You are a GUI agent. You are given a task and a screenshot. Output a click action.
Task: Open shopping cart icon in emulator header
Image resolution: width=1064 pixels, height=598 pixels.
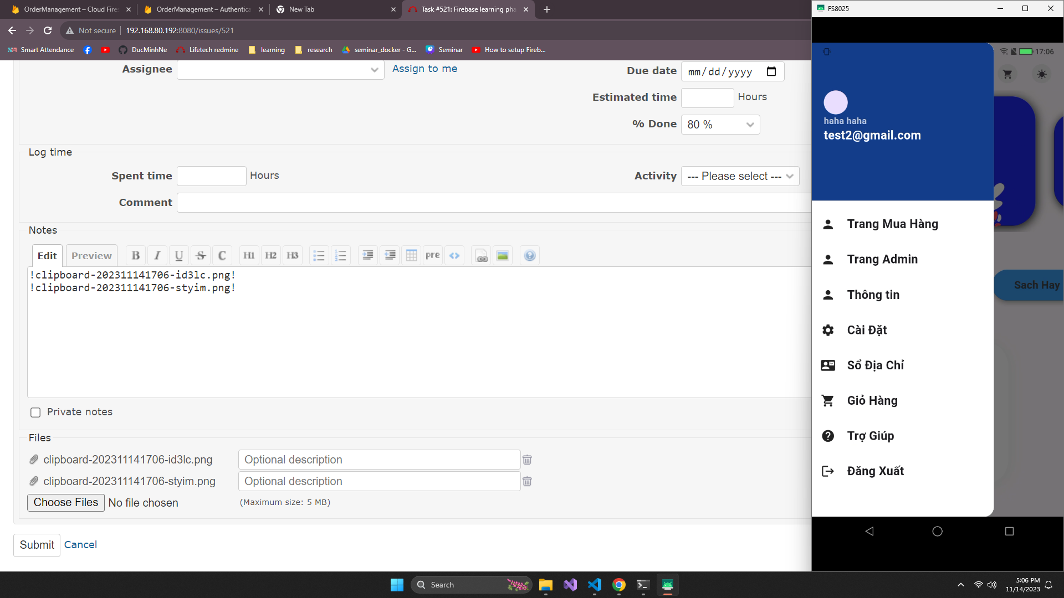coord(1007,74)
